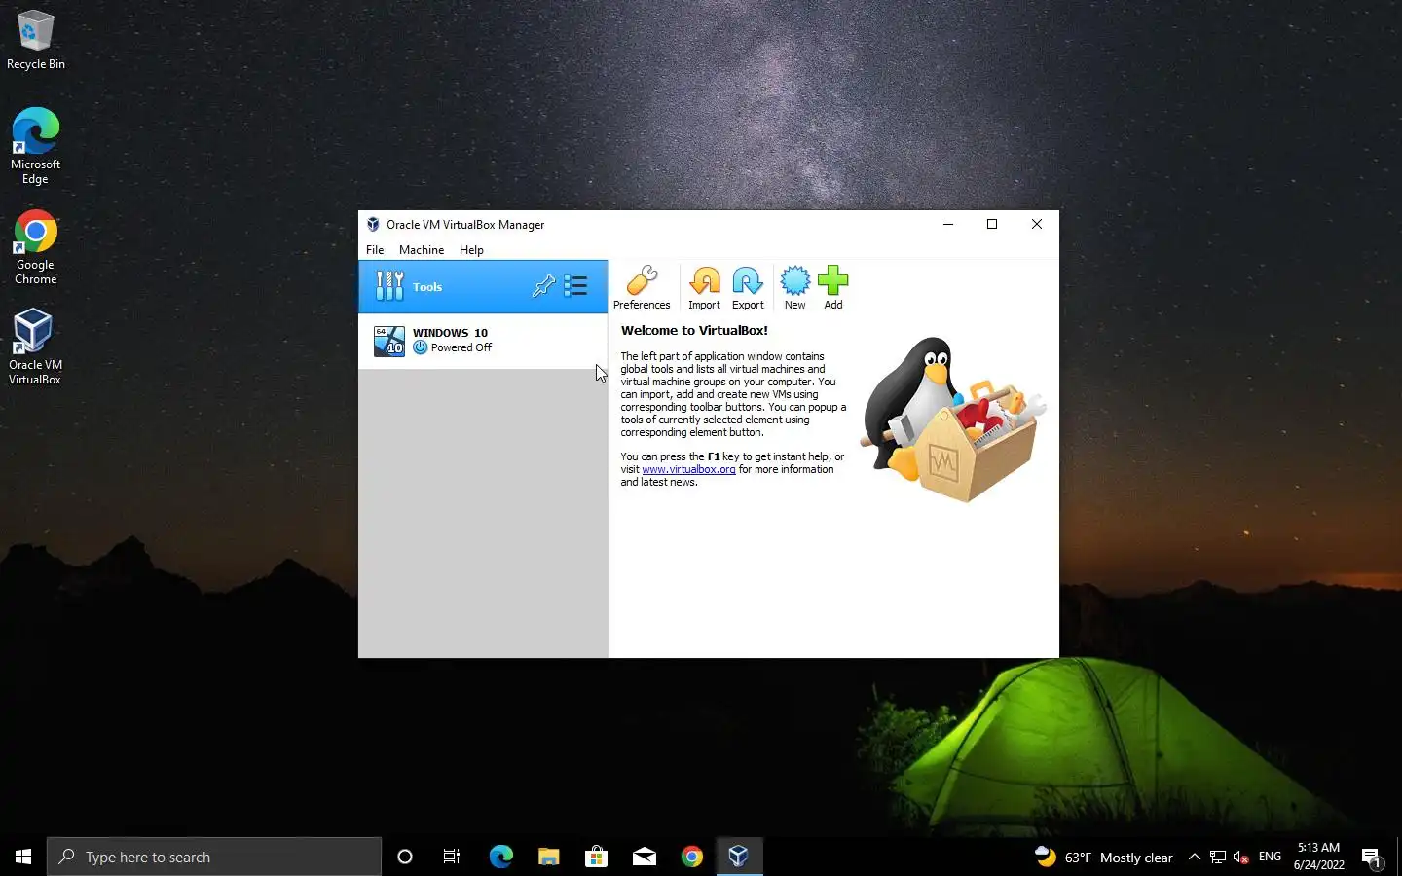Click the ENG language indicator
Image resolution: width=1402 pixels, height=876 pixels.
(1270, 857)
